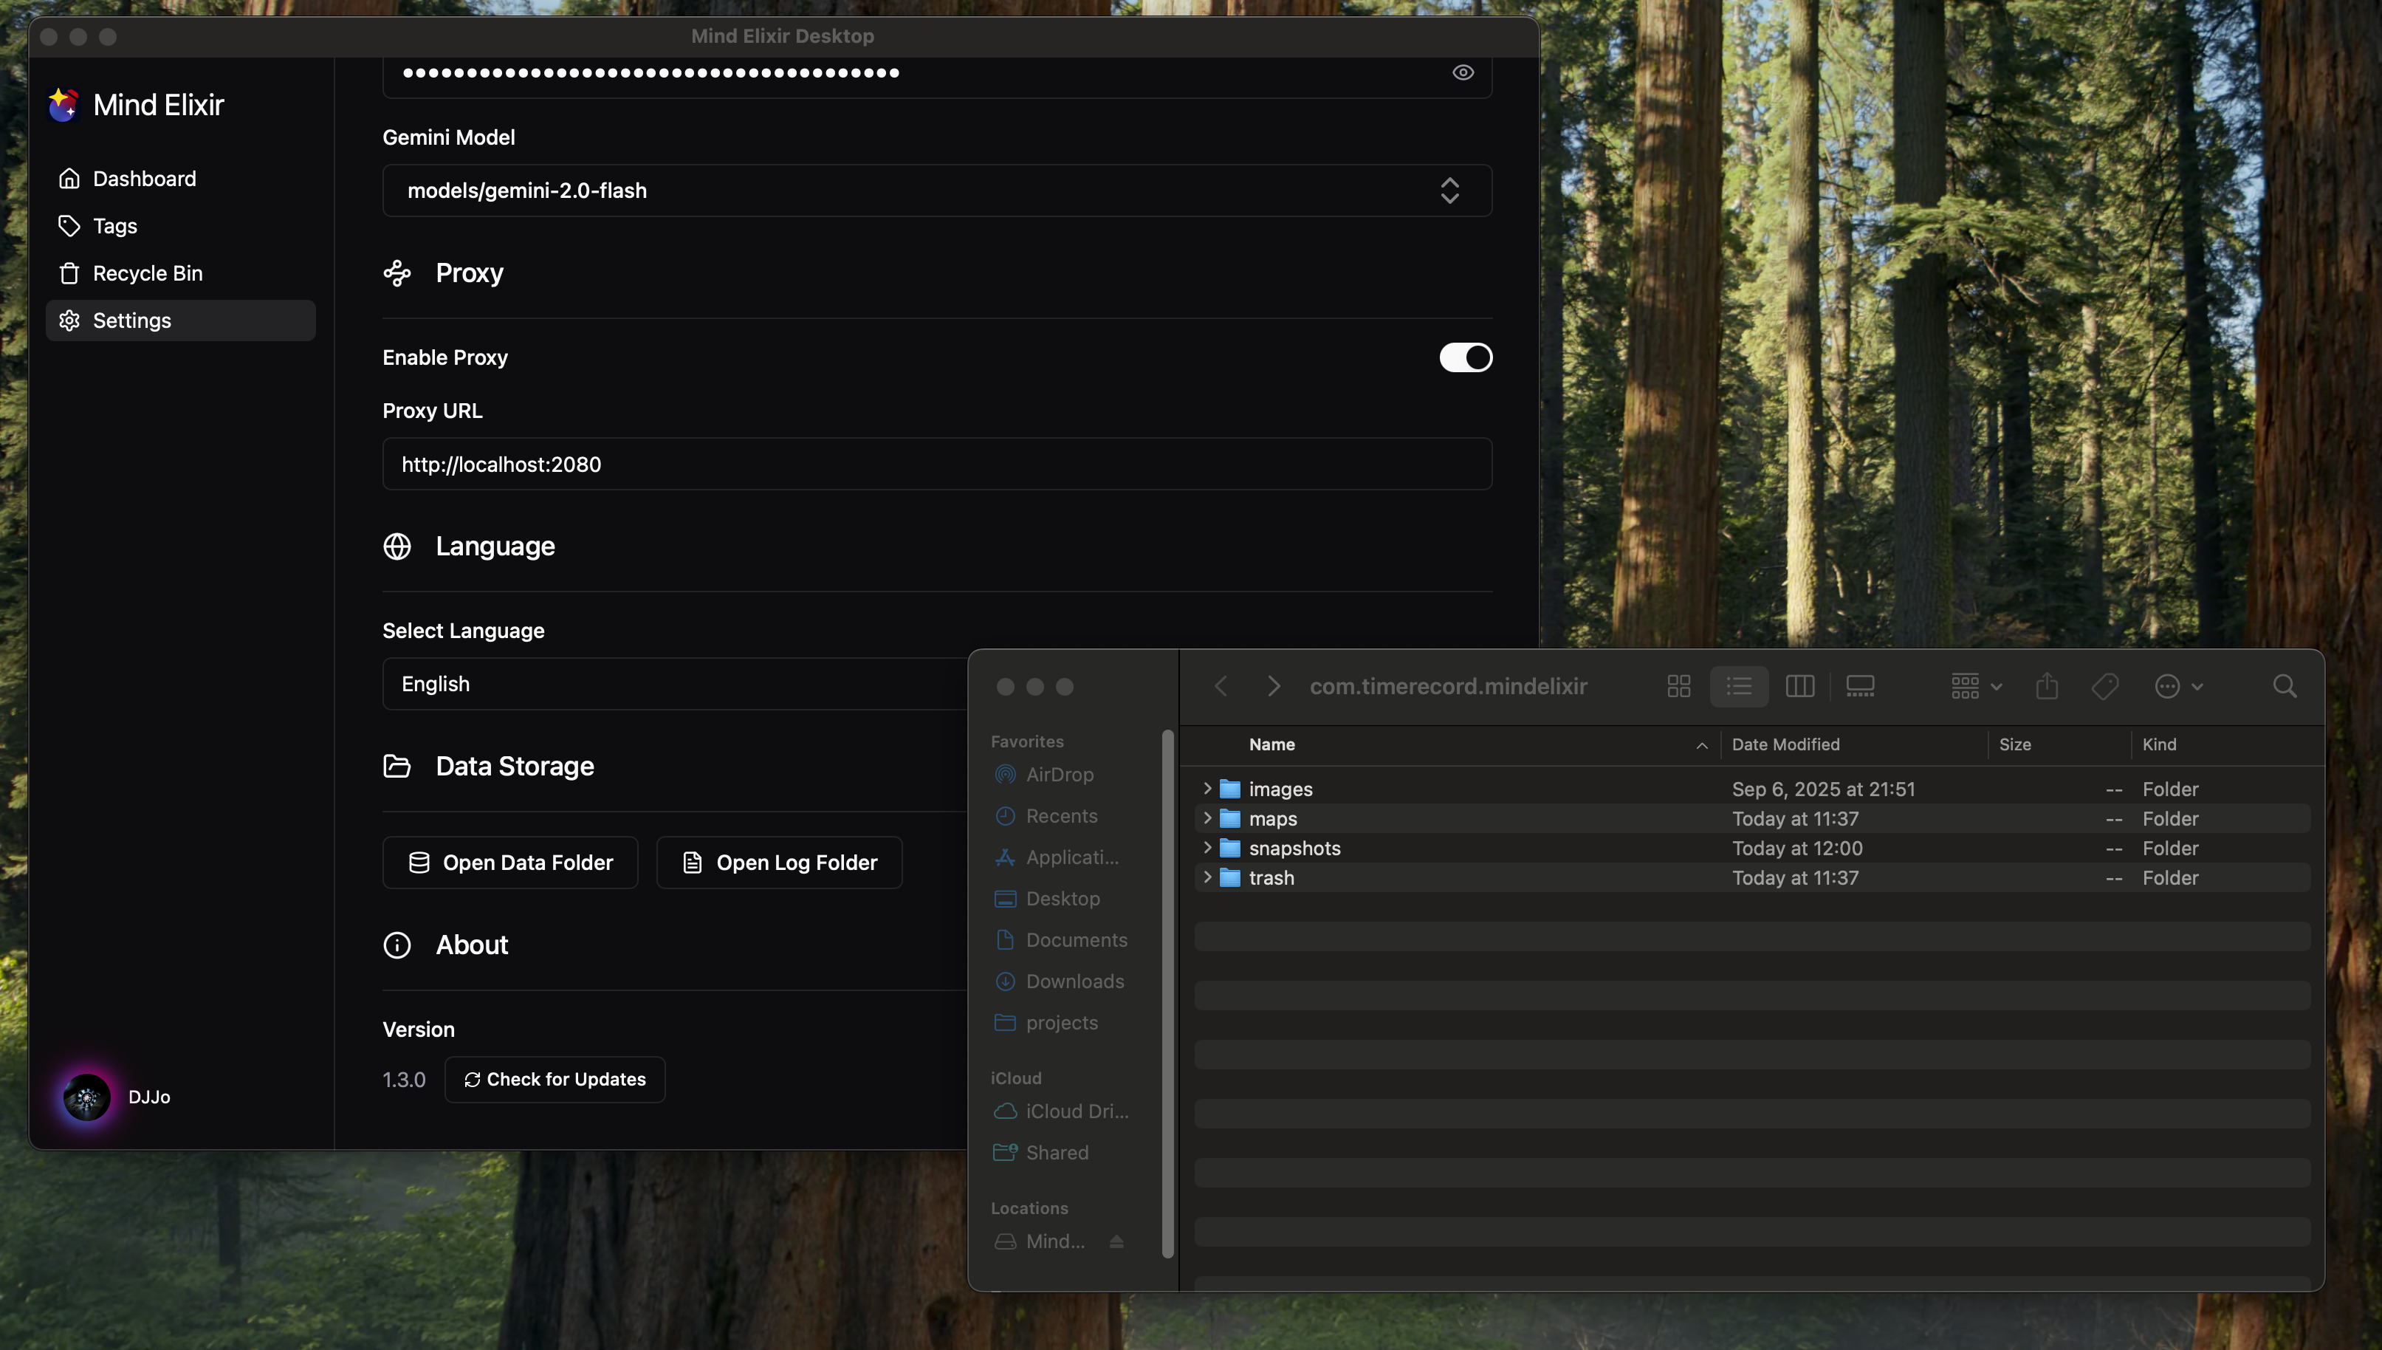Viewport: 2382px width, 1350px height.
Task: Open Recycle Bin in sidebar
Action: point(181,273)
